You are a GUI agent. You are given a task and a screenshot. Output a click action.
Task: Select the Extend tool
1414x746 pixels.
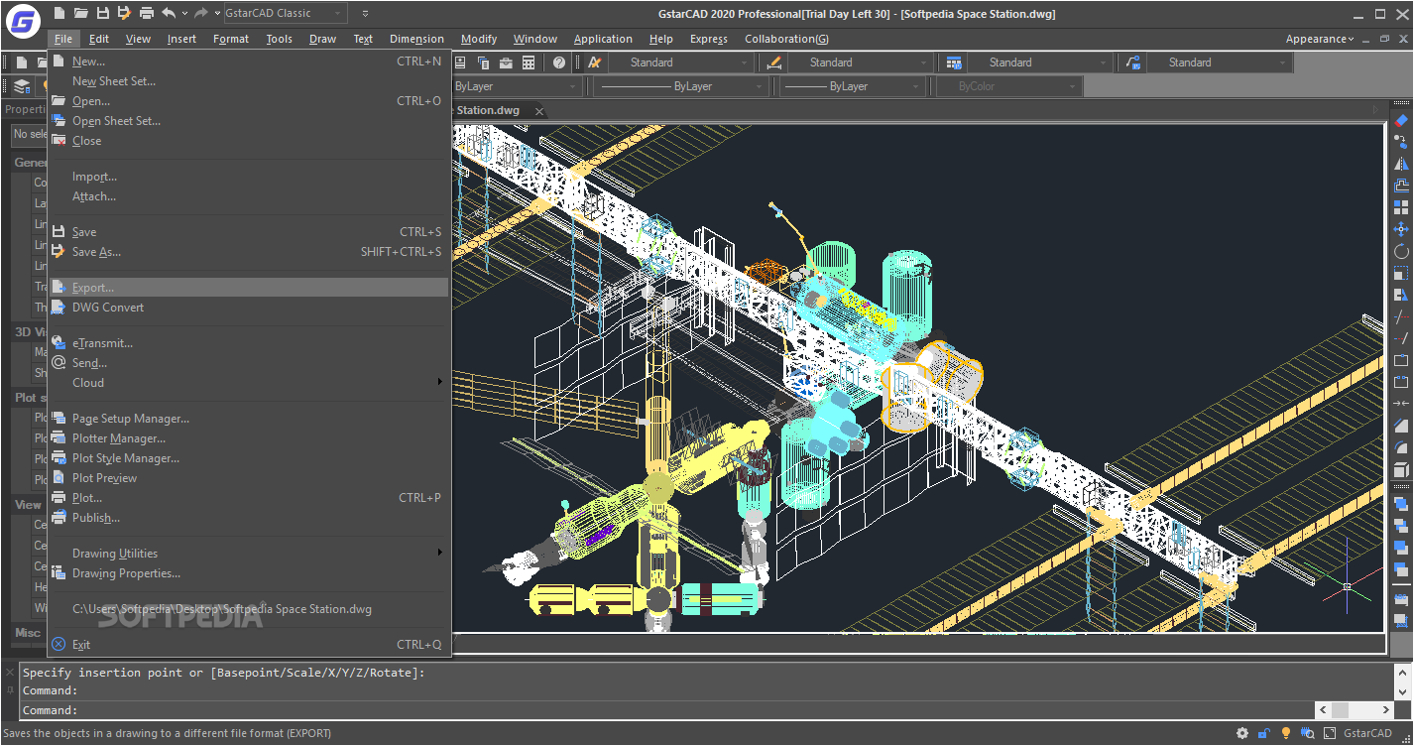(x=1401, y=338)
